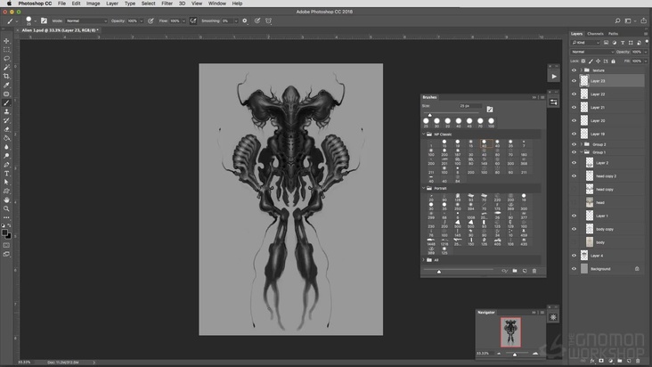Viewport: 652px width, 367px height.
Task: Open the Layer menu
Action: (112, 4)
